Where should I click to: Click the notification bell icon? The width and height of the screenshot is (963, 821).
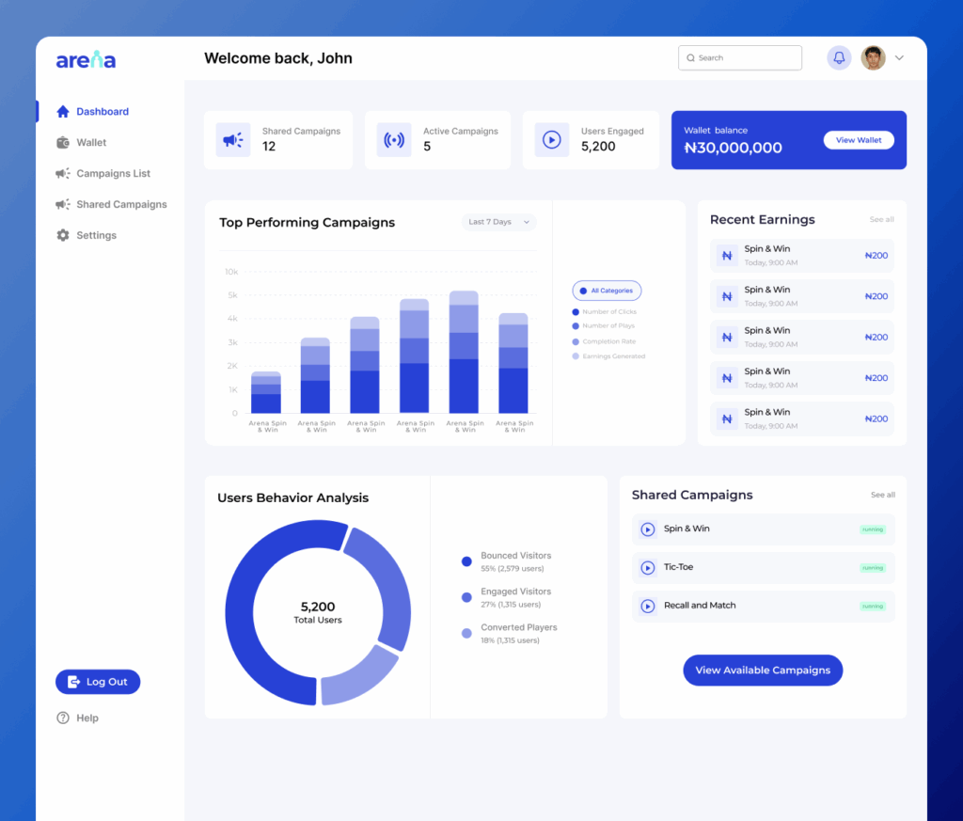(839, 58)
